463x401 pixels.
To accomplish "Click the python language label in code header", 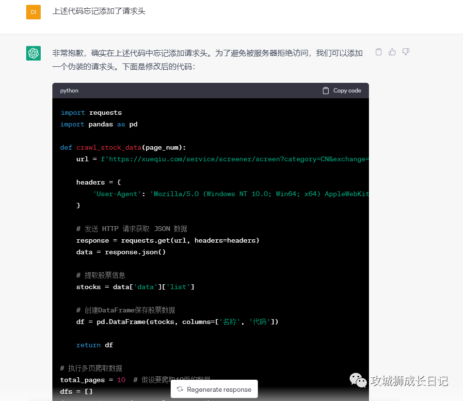I will click(69, 91).
